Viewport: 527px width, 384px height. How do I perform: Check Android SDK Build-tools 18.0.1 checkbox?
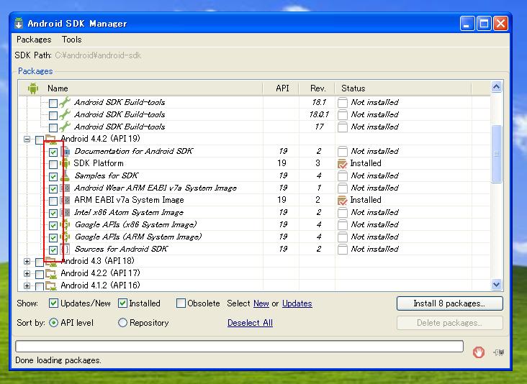[53, 116]
